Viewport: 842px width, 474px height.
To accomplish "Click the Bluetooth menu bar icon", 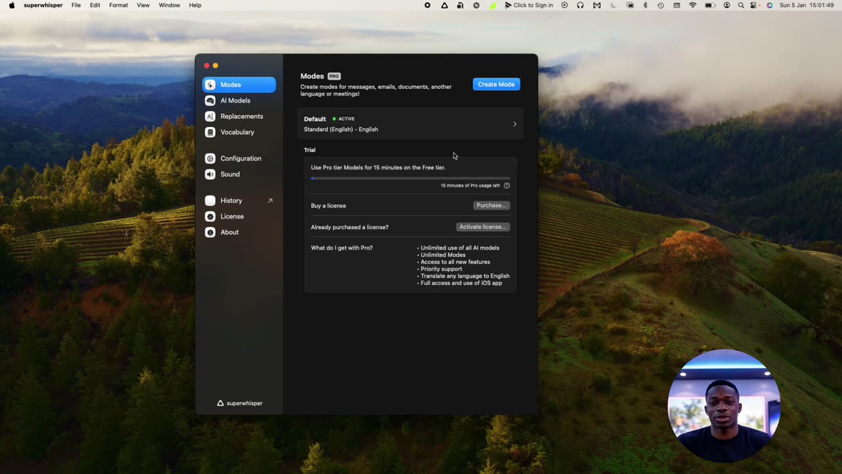I will coord(645,5).
